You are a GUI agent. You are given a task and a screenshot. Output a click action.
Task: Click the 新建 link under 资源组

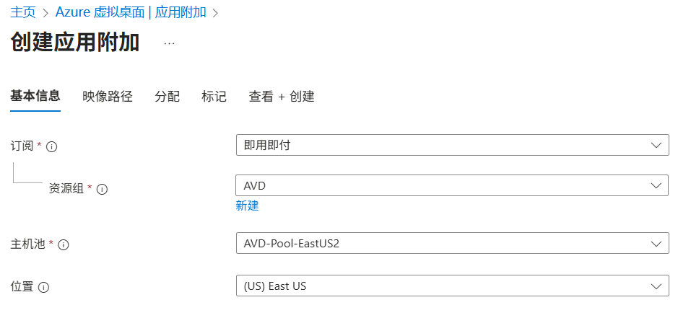point(247,206)
